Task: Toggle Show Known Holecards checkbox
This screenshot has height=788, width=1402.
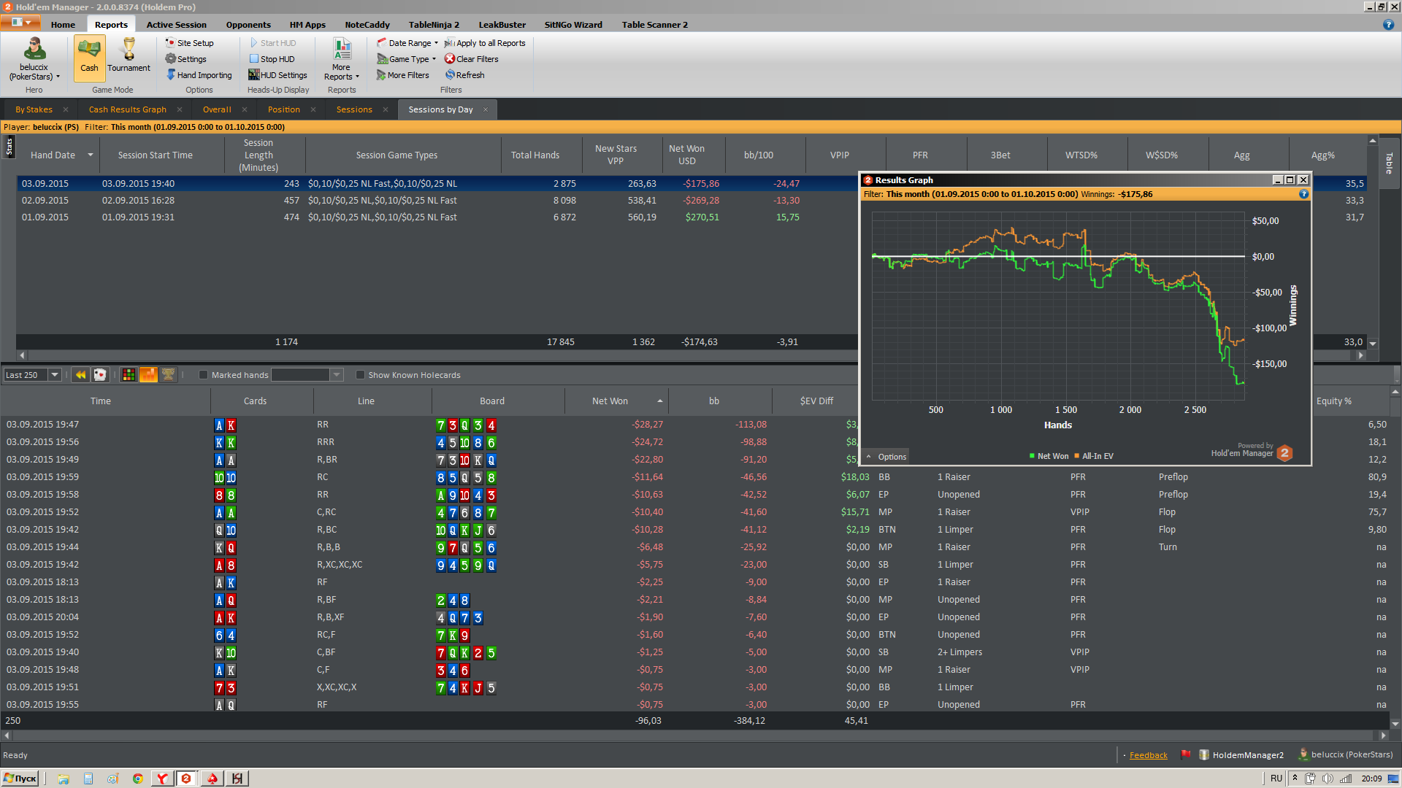Action: (x=360, y=375)
